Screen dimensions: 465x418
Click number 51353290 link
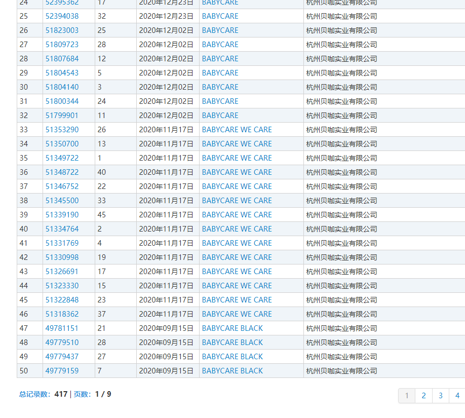coord(62,130)
